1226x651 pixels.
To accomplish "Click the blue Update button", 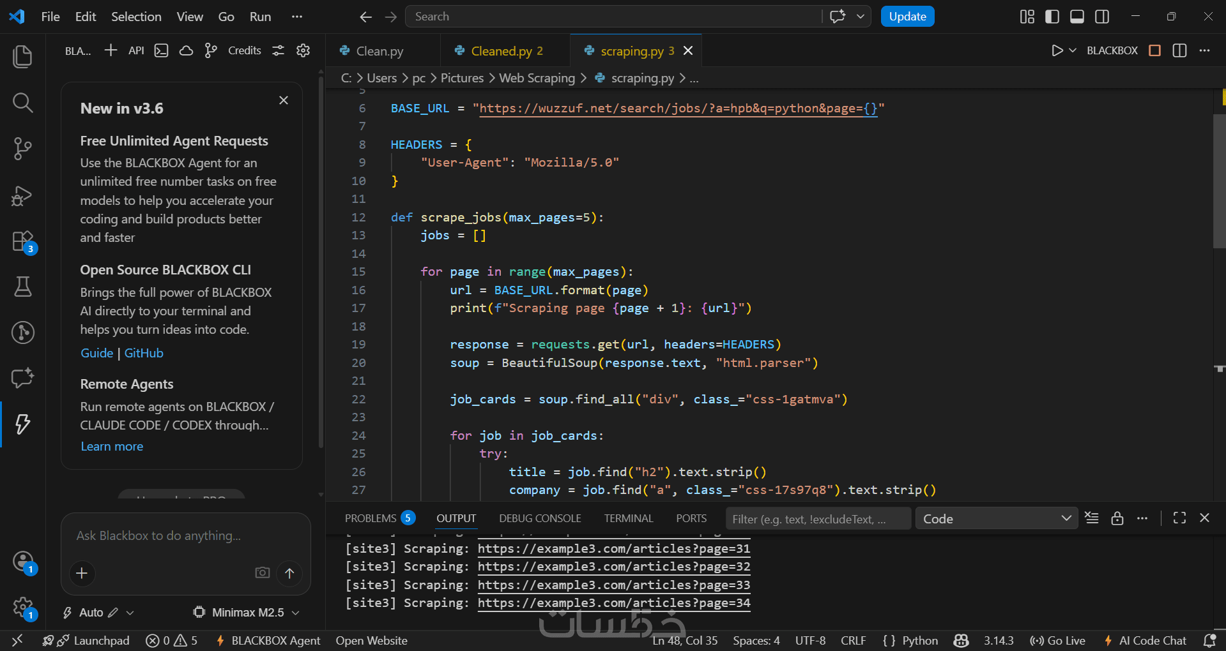I will tap(907, 17).
